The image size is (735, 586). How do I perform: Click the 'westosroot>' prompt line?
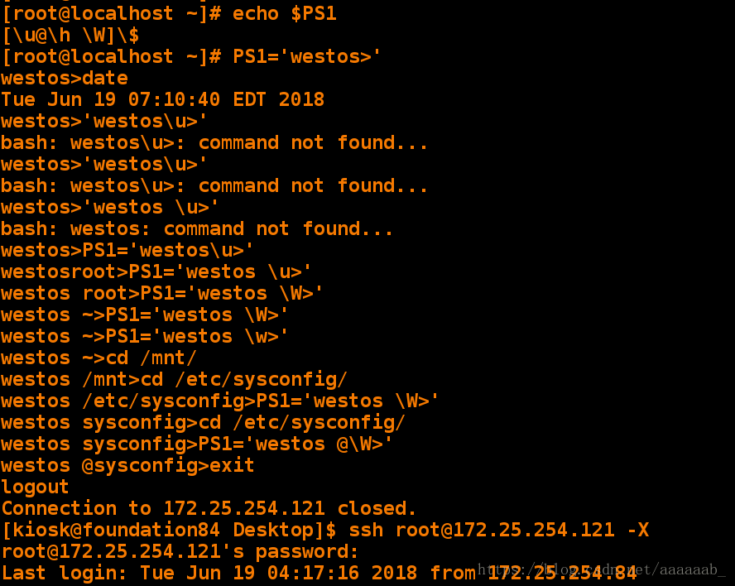(x=156, y=272)
